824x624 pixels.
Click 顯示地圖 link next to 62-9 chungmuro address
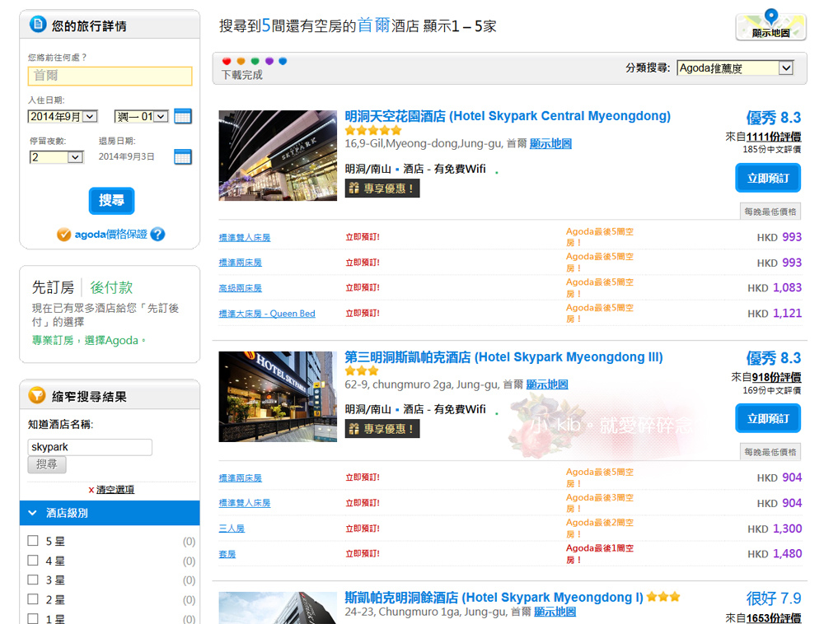click(x=547, y=384)
